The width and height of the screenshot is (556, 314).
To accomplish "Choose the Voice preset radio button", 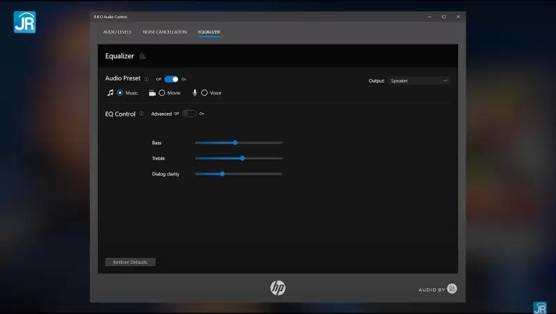I will [204, 93].
